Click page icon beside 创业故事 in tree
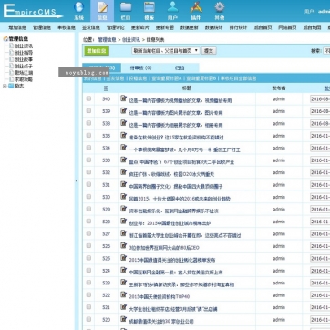330x330 pixels. pos(12,59)
